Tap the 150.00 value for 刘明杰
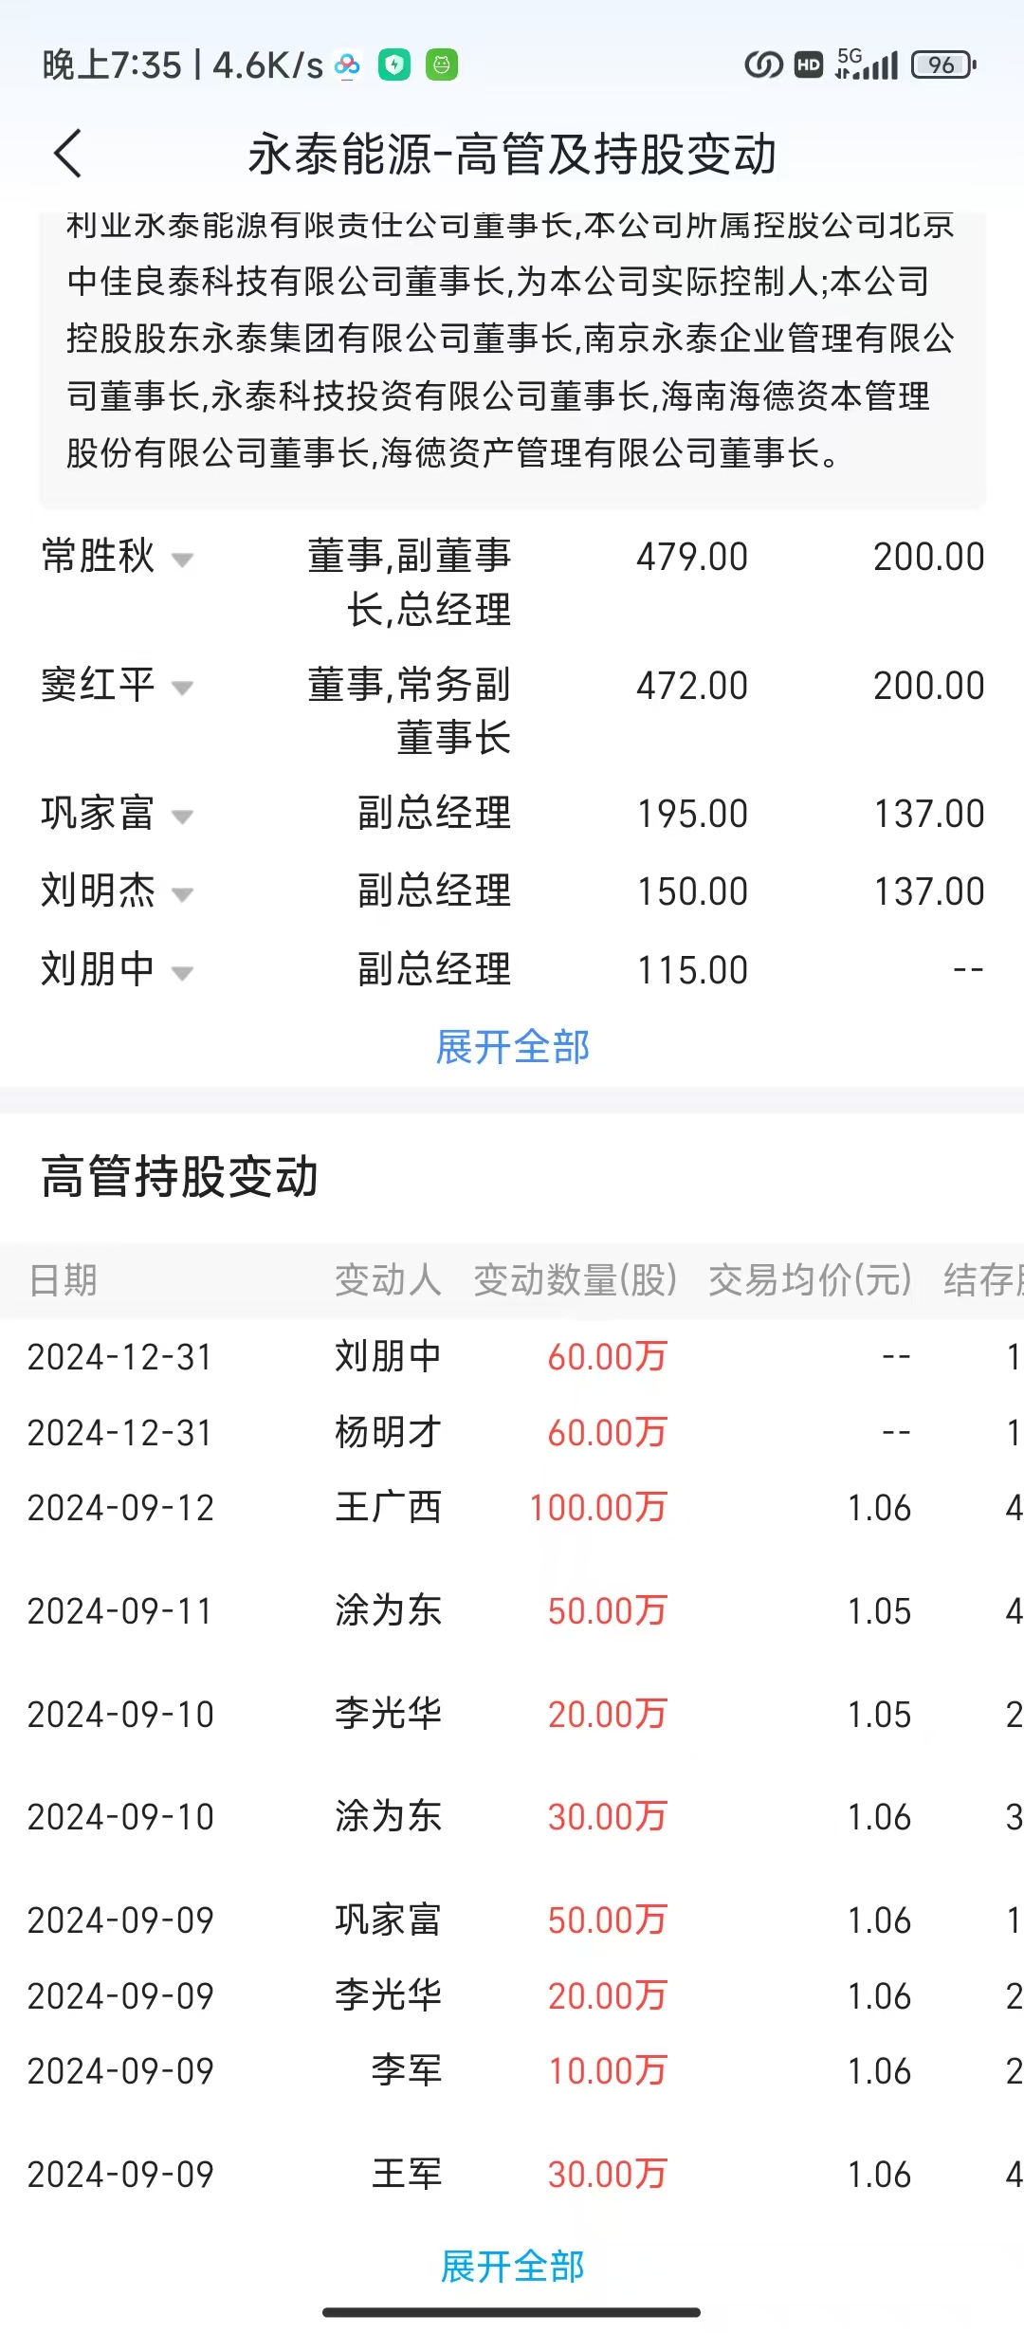The height and width of the screenshot is (2333, 1024). pos(692,891)
